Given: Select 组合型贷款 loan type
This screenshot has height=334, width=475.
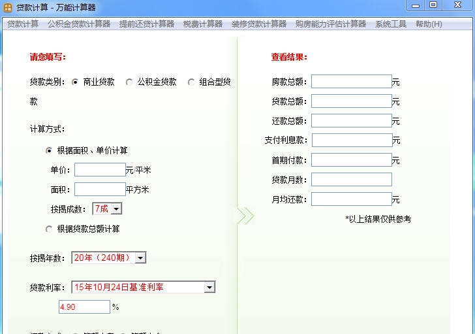Looking at the screenshot, I should coord(191,82).
